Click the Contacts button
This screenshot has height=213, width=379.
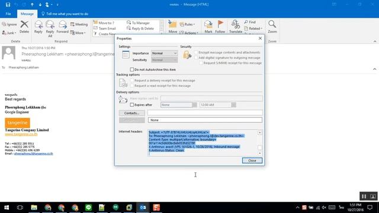[131, 113]
